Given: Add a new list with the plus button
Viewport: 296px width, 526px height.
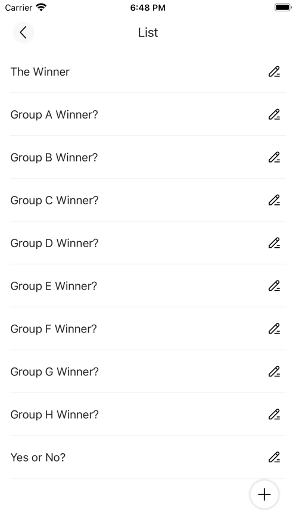Looking at the screenshot, I should 264,494.
